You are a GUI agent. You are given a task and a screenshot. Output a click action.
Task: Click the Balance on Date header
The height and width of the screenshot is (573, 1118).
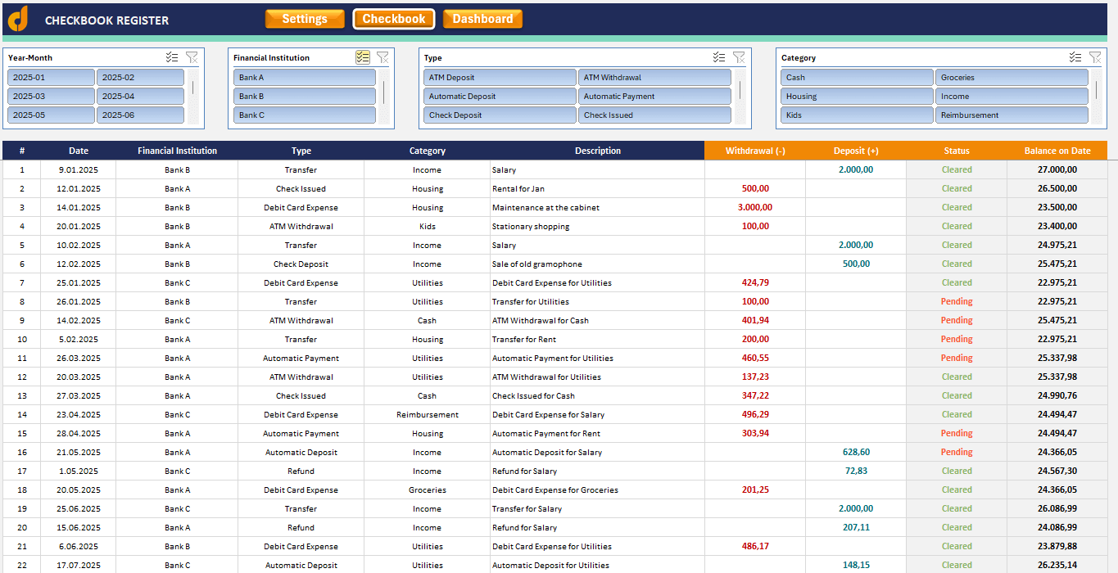pyautogui.click(x=1057, y=151)
